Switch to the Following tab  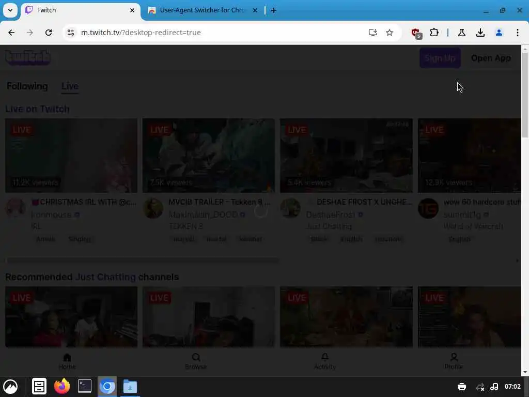click(27, 86)
